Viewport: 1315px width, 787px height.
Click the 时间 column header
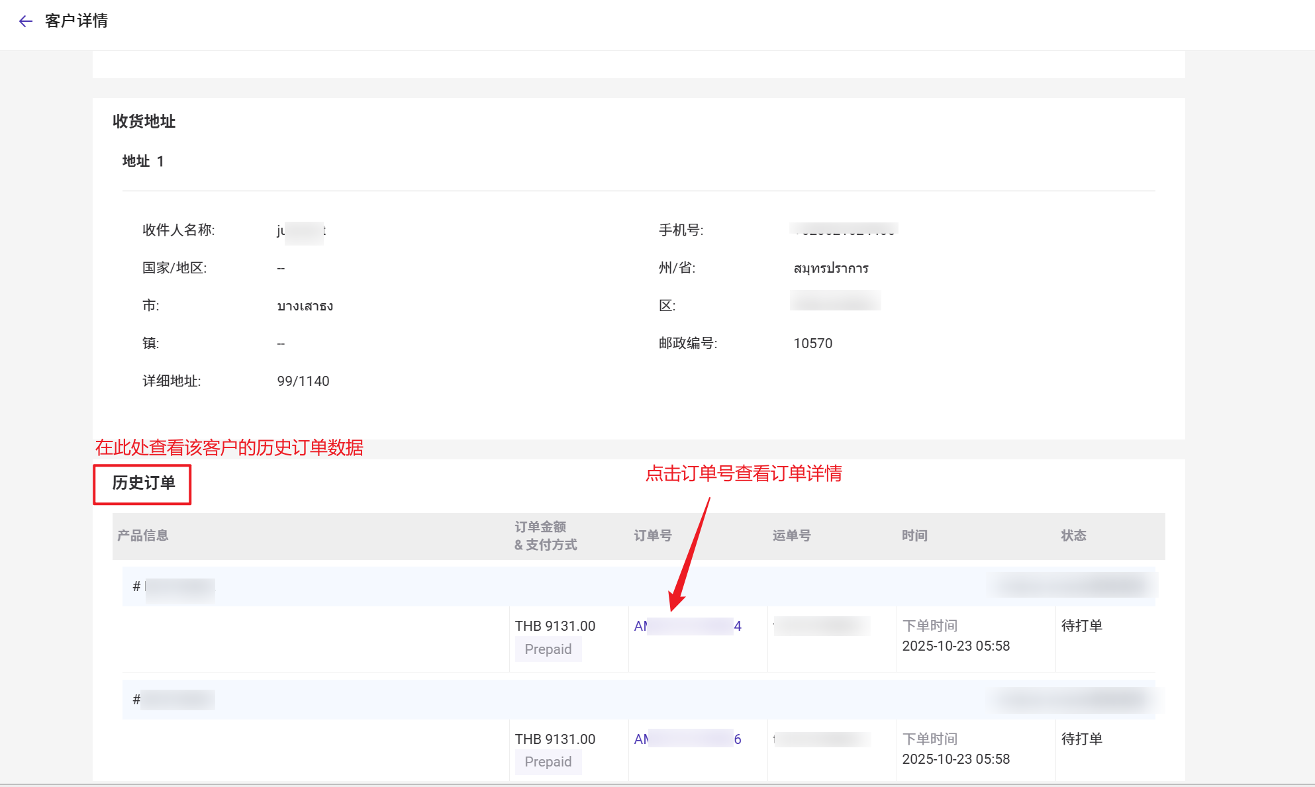(914, 535)
